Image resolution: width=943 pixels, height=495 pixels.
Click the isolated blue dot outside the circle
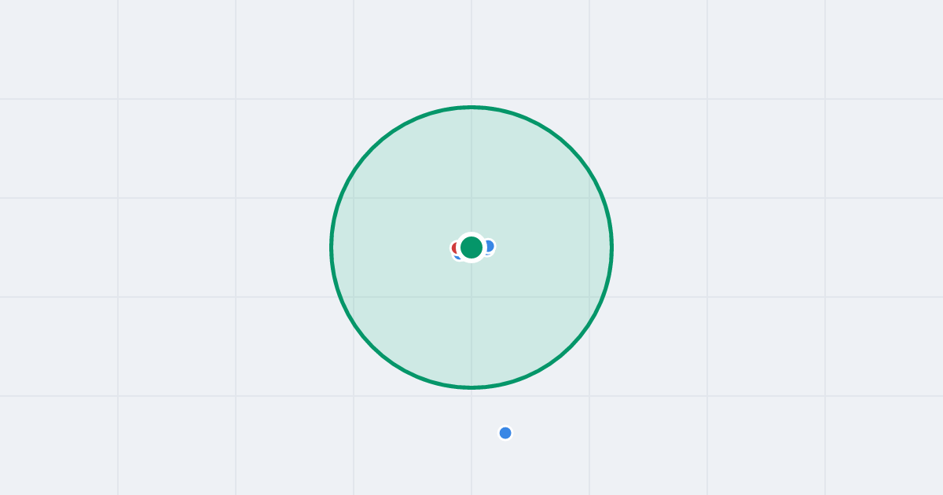[505, 433]
